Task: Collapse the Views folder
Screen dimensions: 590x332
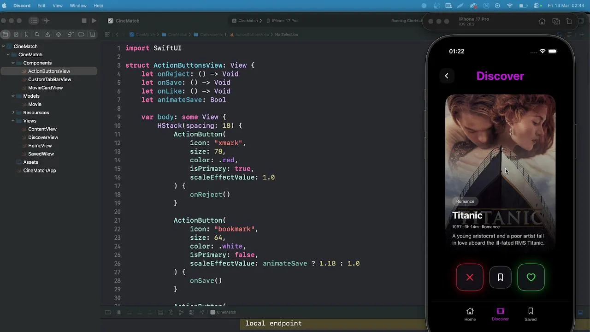Action: (13, 121)
